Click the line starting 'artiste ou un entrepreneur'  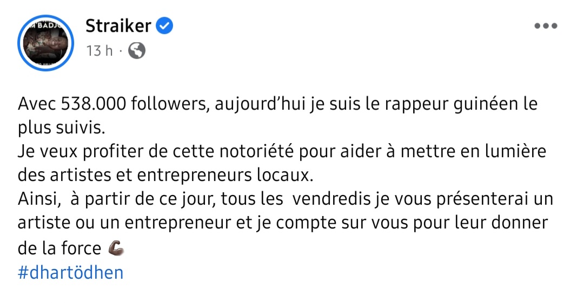point(283,223)
